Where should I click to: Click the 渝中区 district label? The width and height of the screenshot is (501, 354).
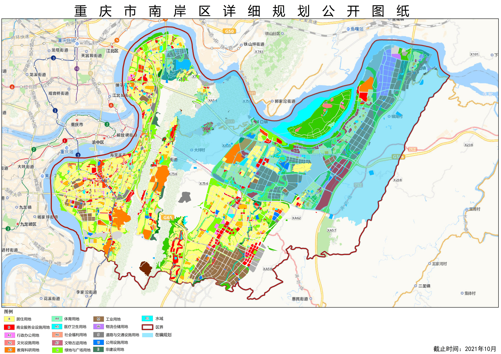(x=98, y=142)
